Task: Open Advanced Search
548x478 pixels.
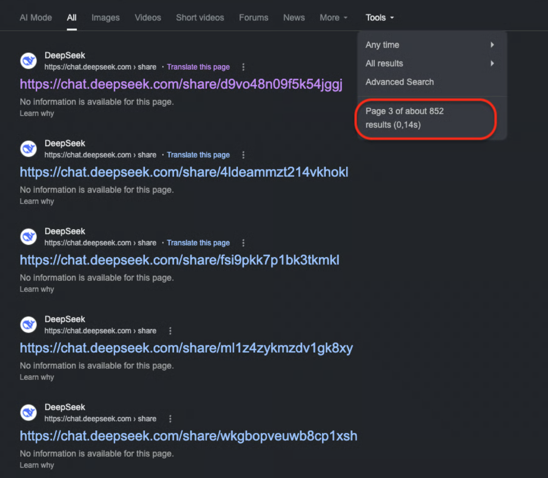Action: point(399,82)
